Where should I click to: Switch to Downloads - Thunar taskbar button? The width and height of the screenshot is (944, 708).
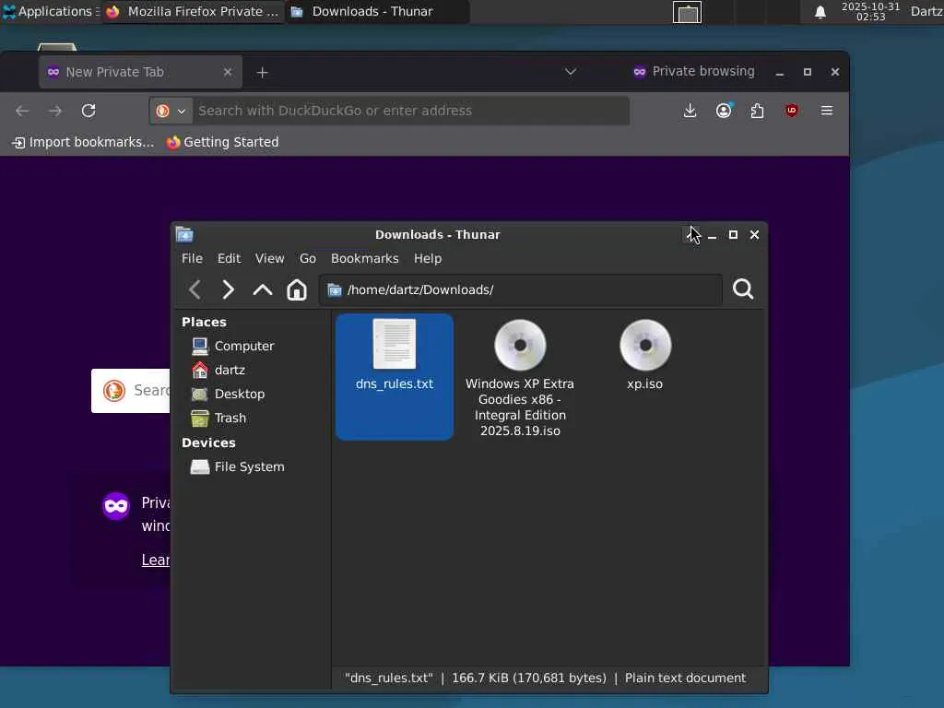[x=377, y=11]
